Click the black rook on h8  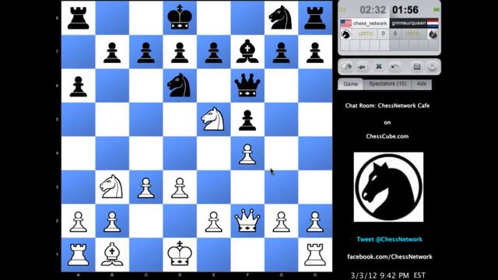315,18
